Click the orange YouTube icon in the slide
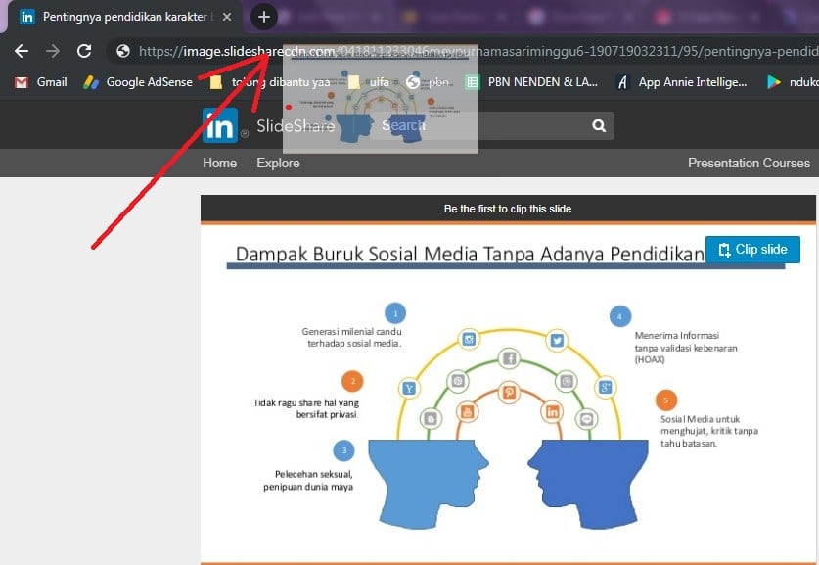The image size is (819, 565). 467,412
